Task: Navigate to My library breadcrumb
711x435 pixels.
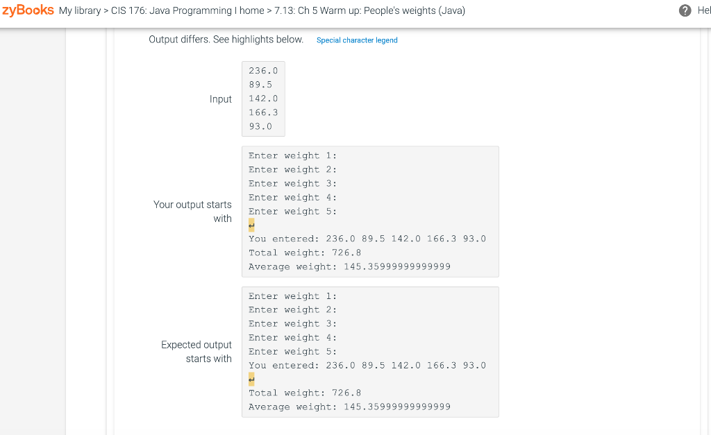Action: tap(78, 10)
